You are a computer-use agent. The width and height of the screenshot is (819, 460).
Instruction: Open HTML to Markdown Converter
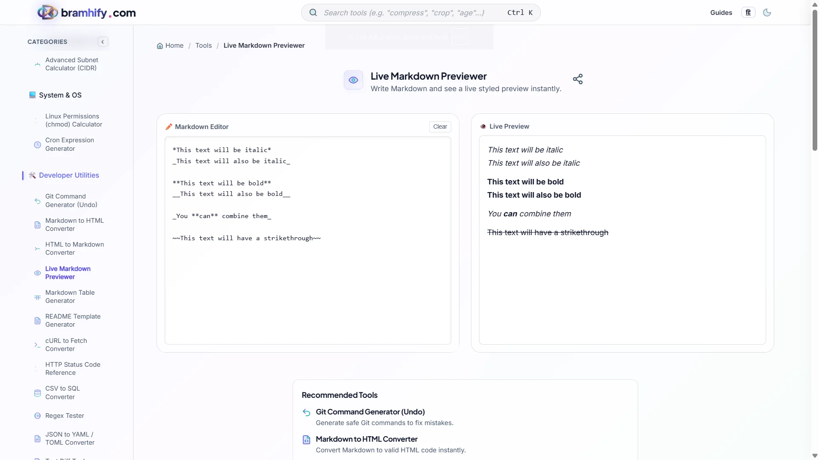pos(75,249)
